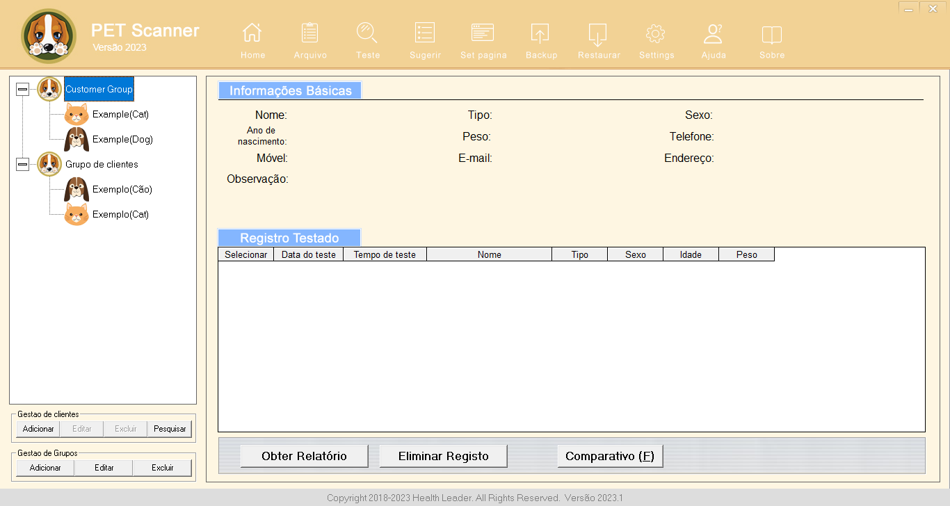Click the Tipo table column header
This screenshot has height=506, width=950.
[579, 254]
